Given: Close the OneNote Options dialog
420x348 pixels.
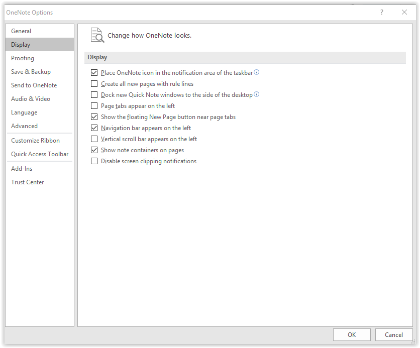Looking at the screenshot, I should (x=404, y=12).
